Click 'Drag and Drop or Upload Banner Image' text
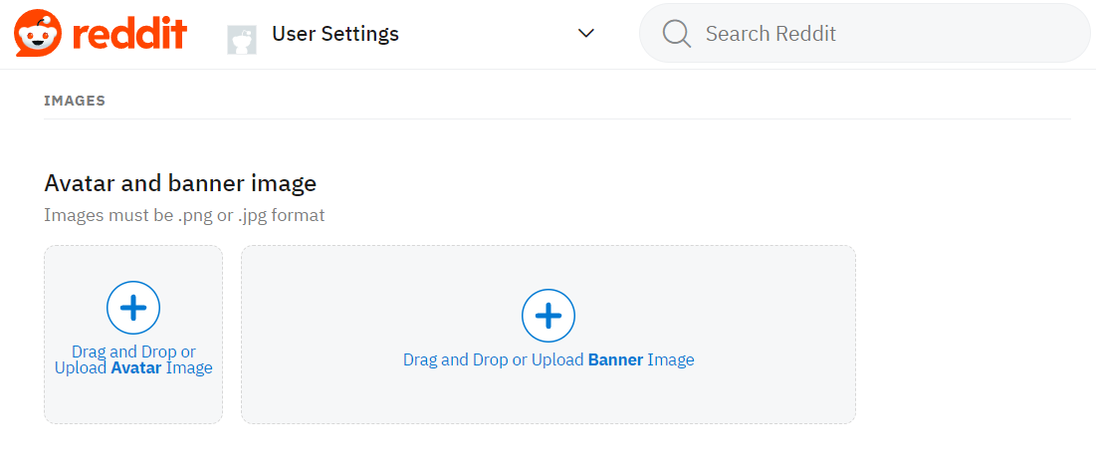Image resolution: width=1096 pixels, height=470 pixels. point(548,360)
